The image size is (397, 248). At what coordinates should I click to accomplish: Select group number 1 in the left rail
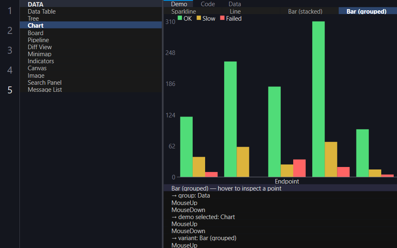click(x=10, y=11)
